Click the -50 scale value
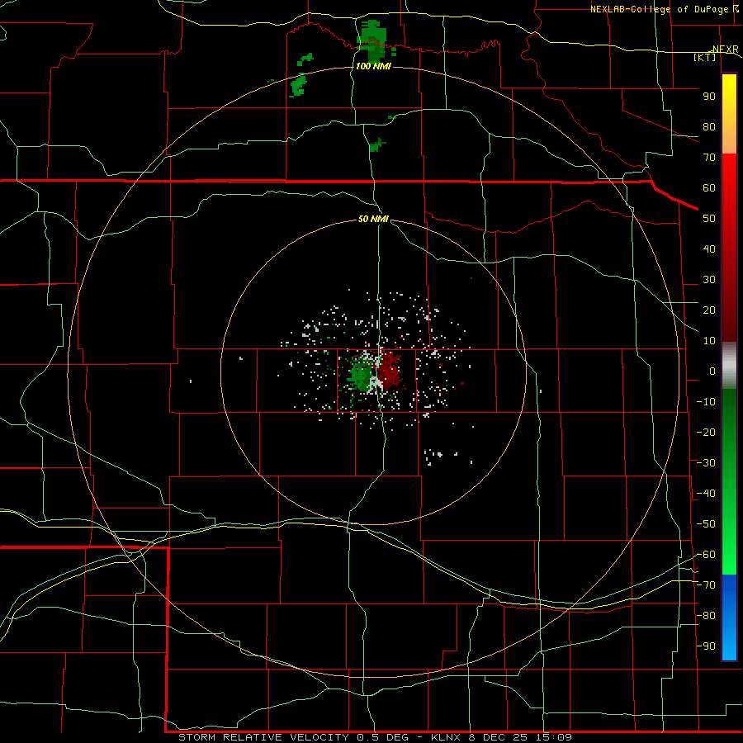Screen dimensions: 743x743 pyautogui.click(x=706, y=524)
